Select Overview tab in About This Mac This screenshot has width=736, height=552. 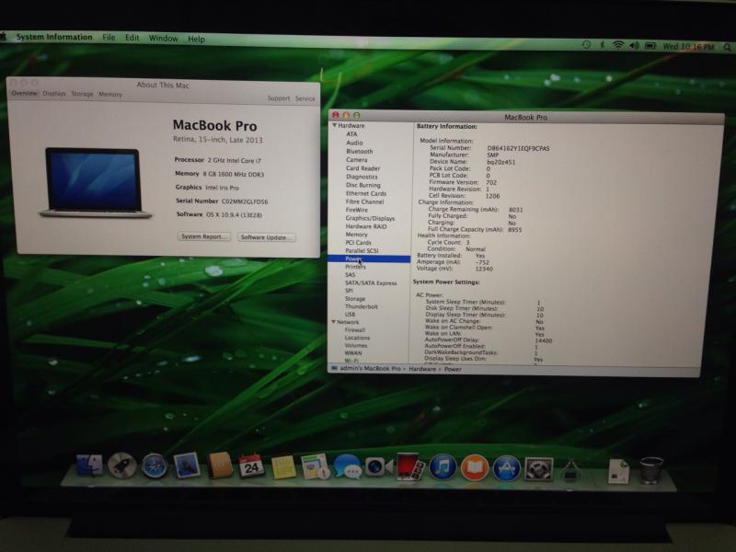[25, 94]
